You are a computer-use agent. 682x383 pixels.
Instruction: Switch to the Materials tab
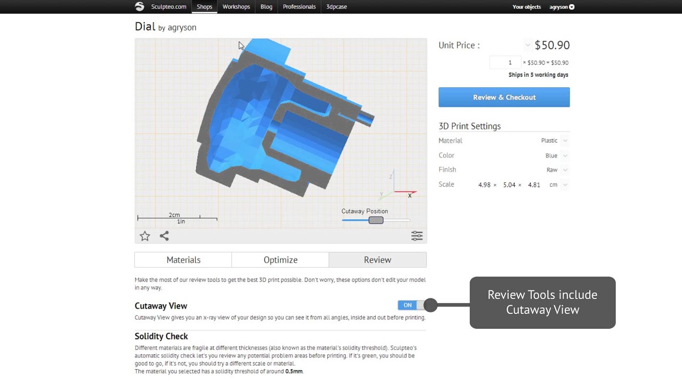pos(183,260)
